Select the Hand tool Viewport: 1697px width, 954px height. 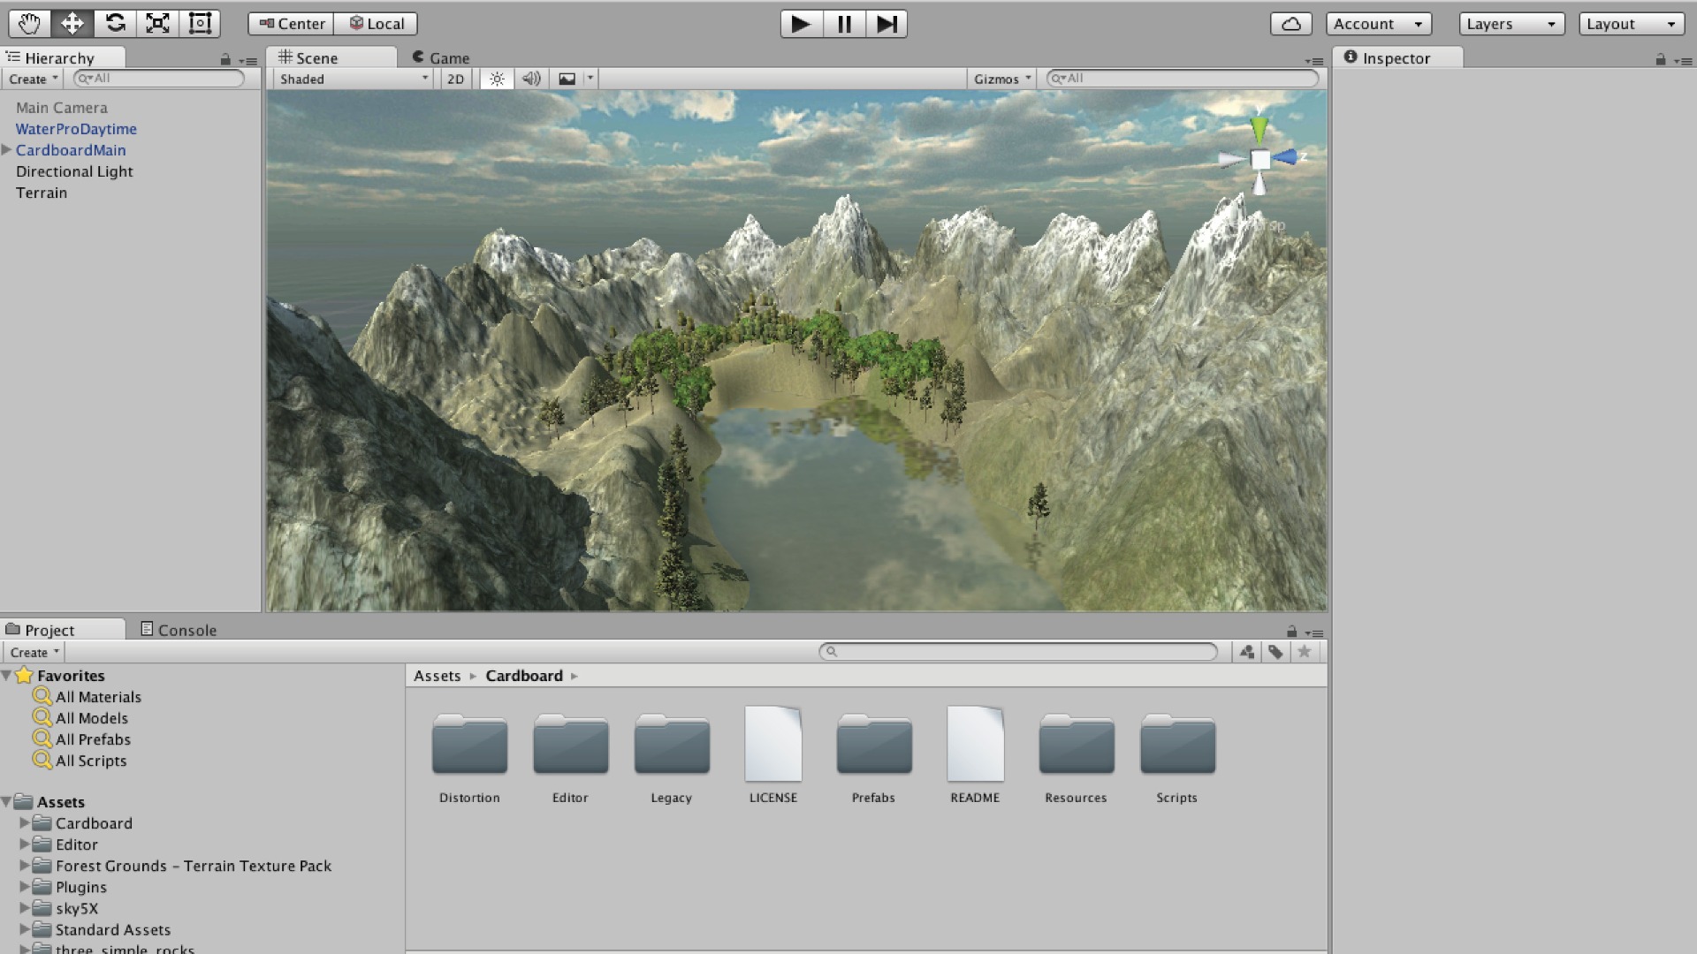(x=29, y=24)
